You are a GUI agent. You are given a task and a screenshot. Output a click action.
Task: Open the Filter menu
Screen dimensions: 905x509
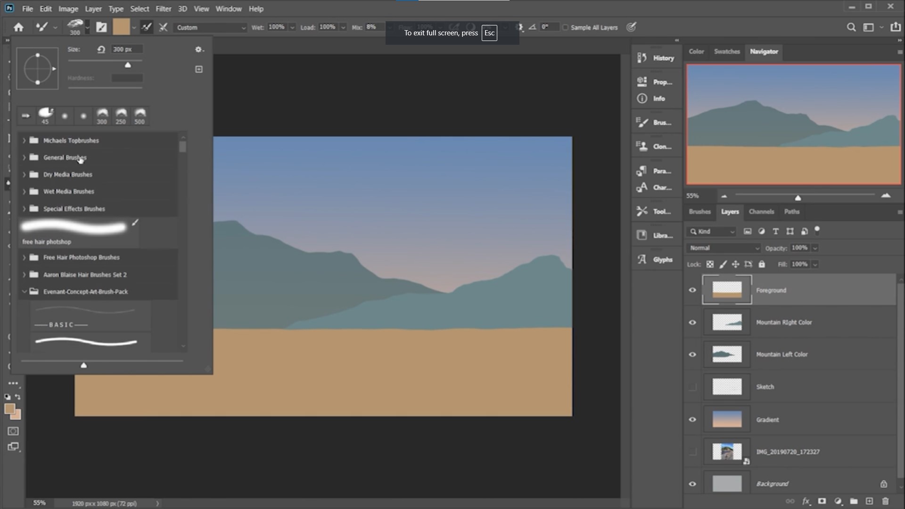click(163, 8)
